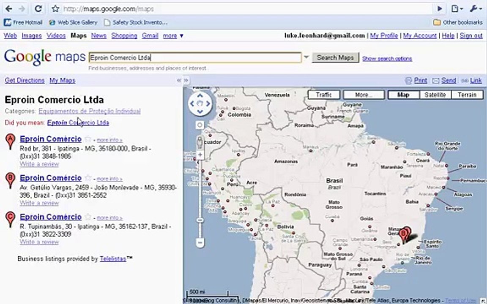487x304 pixels.
Task: Click the Help link
Action: pos(448,35)
